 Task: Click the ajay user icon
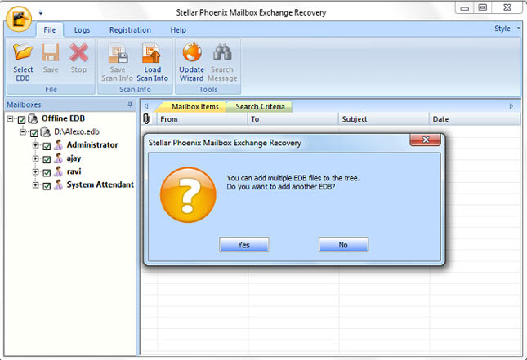click(x=58, y=158)
